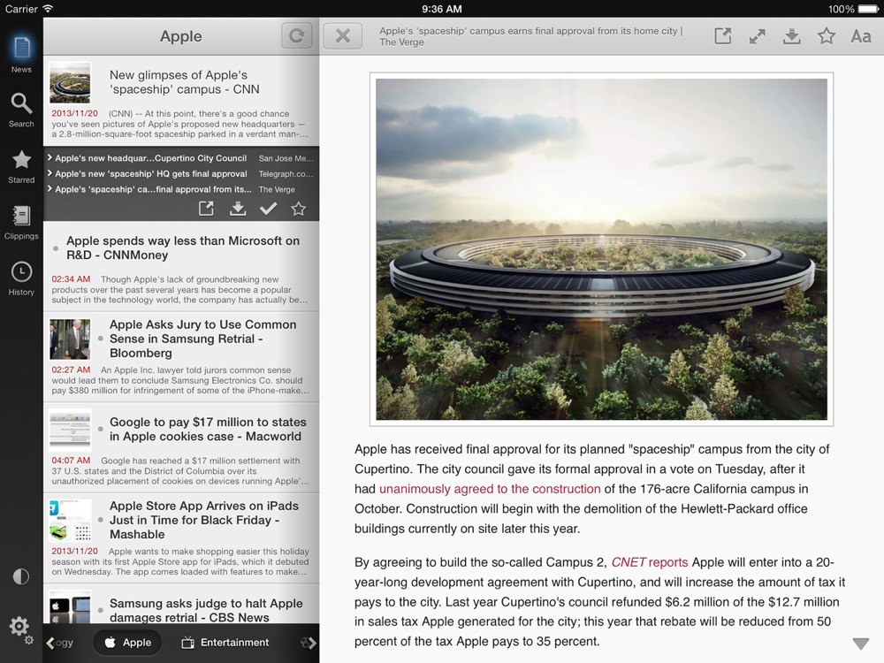Open the CNN 'spaceship' campus headline
Viewport: 884px width, 663px height.
(x=185, y=82)
